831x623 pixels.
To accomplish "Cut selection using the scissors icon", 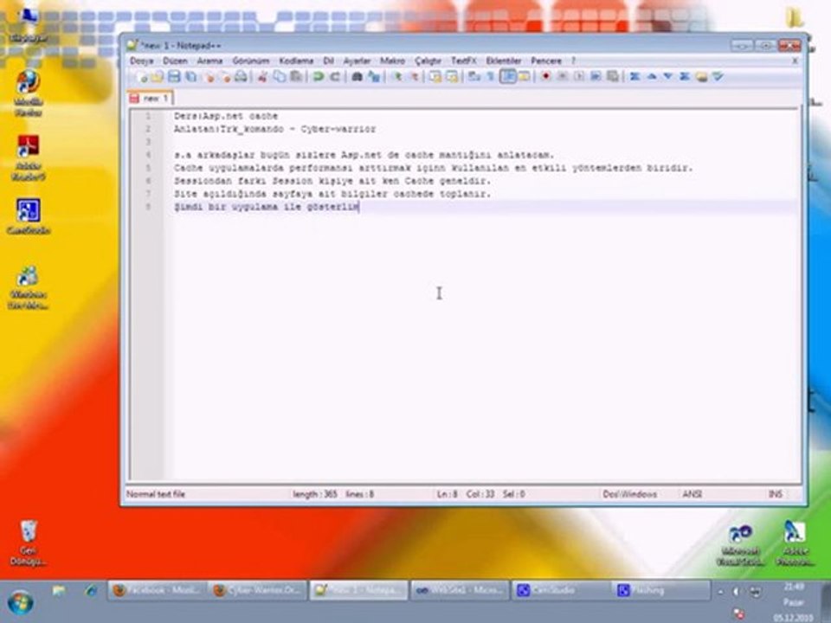I will click(262, 77).
